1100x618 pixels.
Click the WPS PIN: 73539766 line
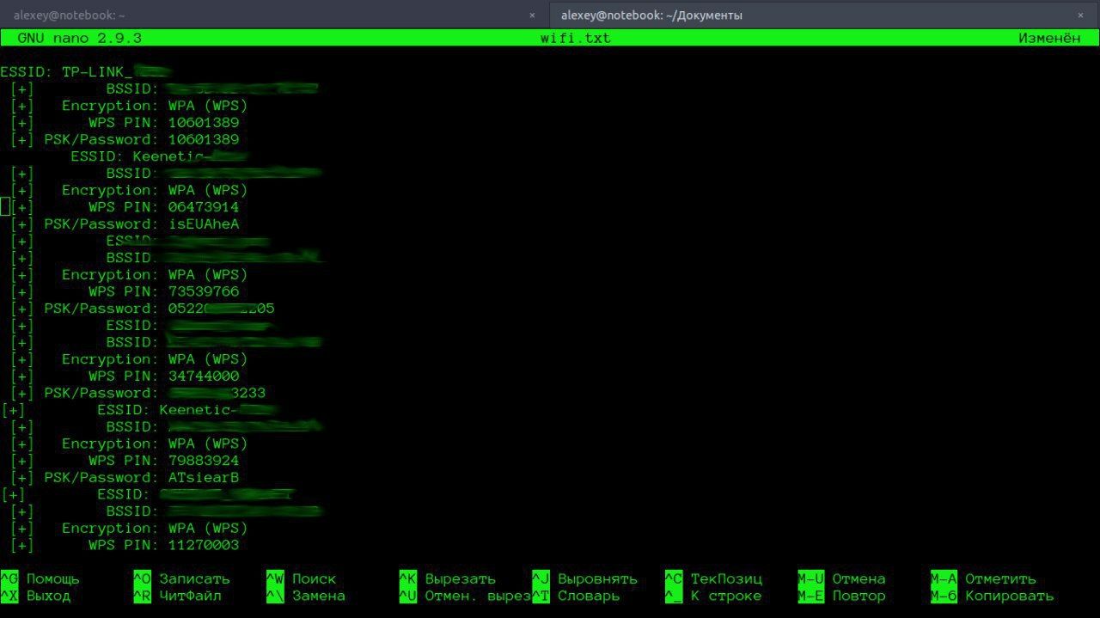tap(125, 291)
